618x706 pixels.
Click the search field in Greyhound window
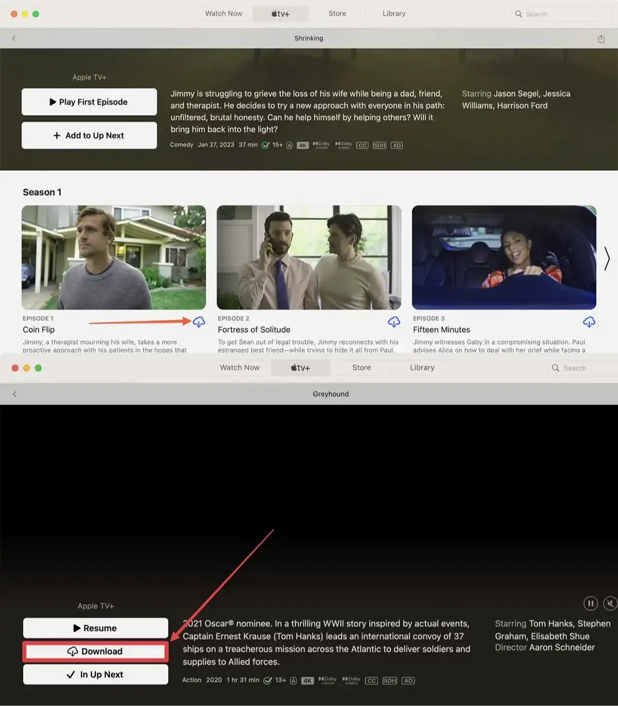tap(582, 368)
